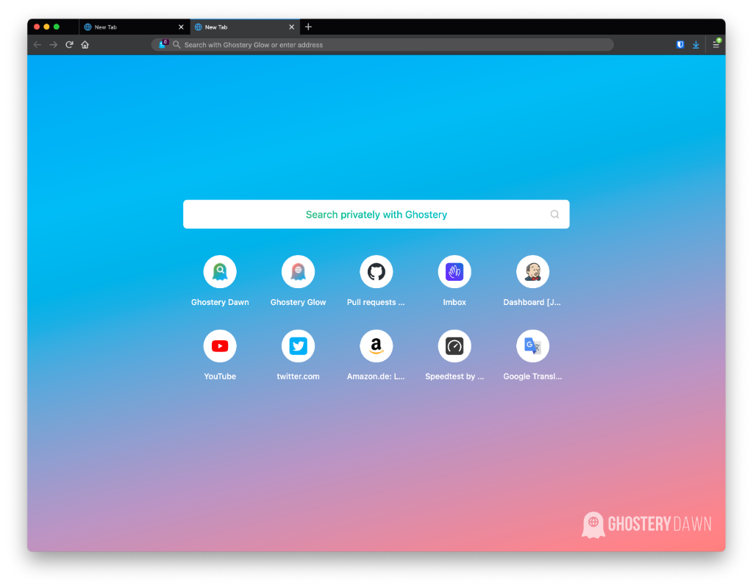The image size is (753, 588).
Task: Open the Jenkins Dashboard shortcut
Action: click(x=532, y=272)
